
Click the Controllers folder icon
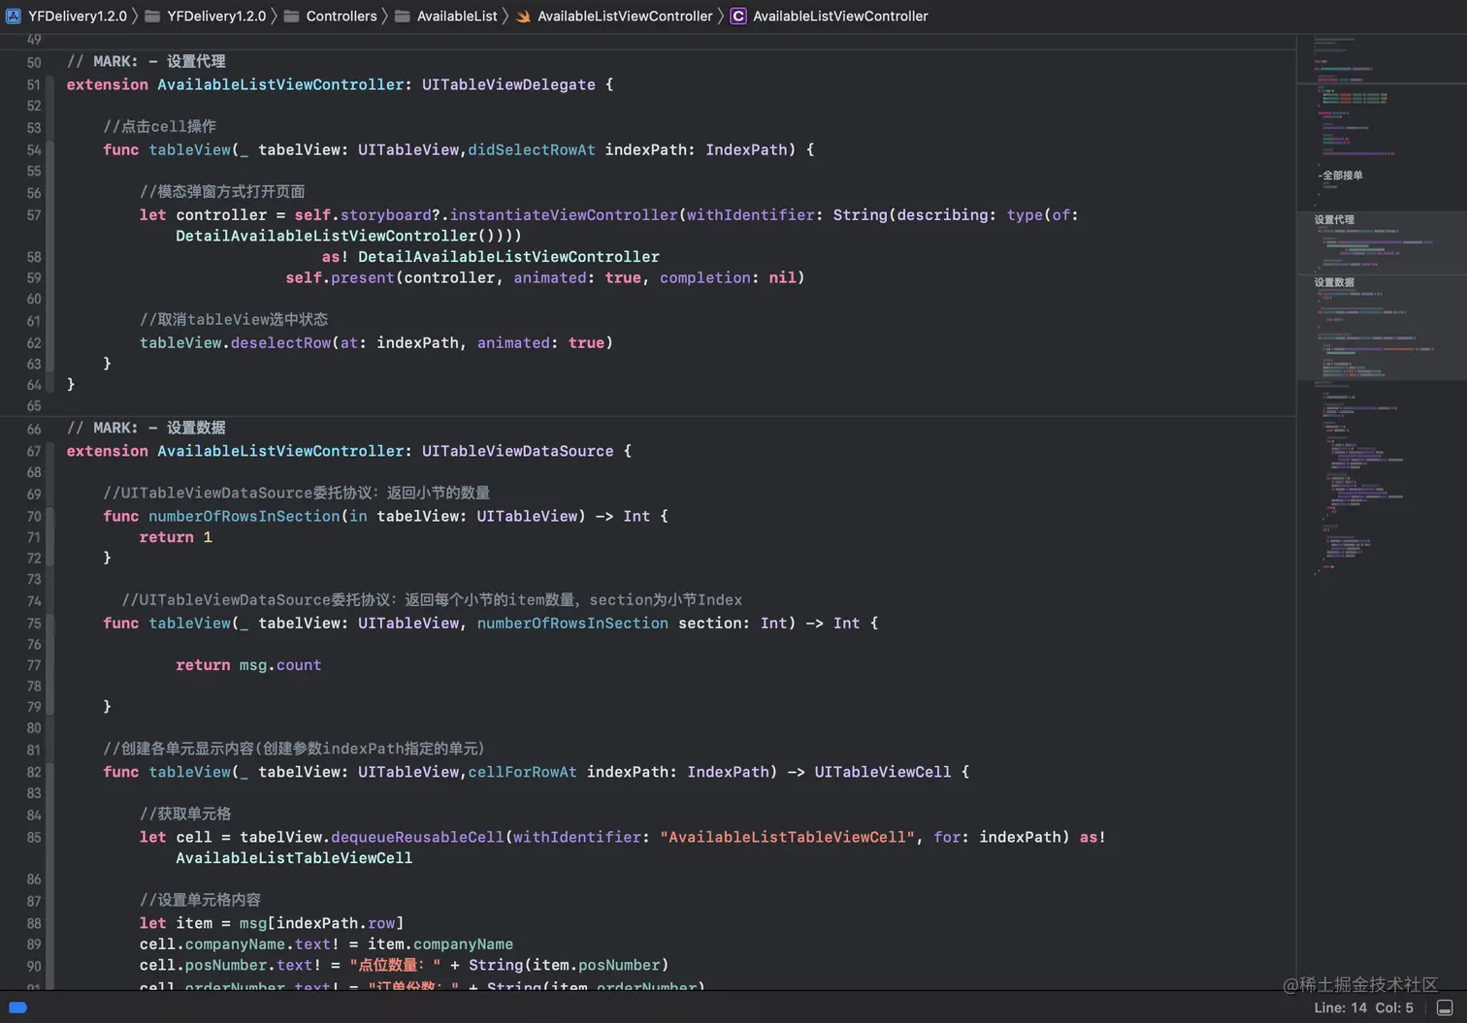(x=291, y=16)
